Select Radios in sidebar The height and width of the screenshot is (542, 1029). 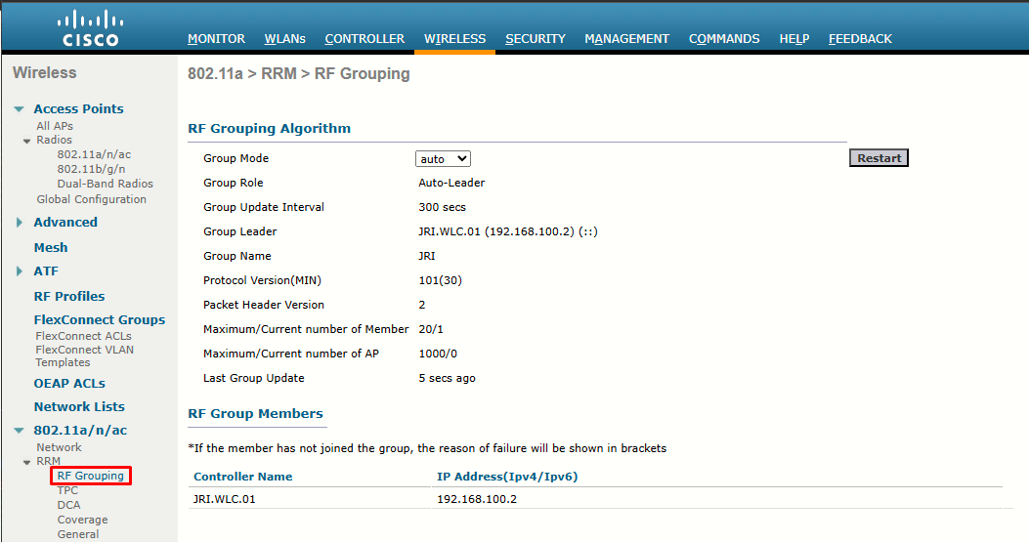(x=55, y=140)
